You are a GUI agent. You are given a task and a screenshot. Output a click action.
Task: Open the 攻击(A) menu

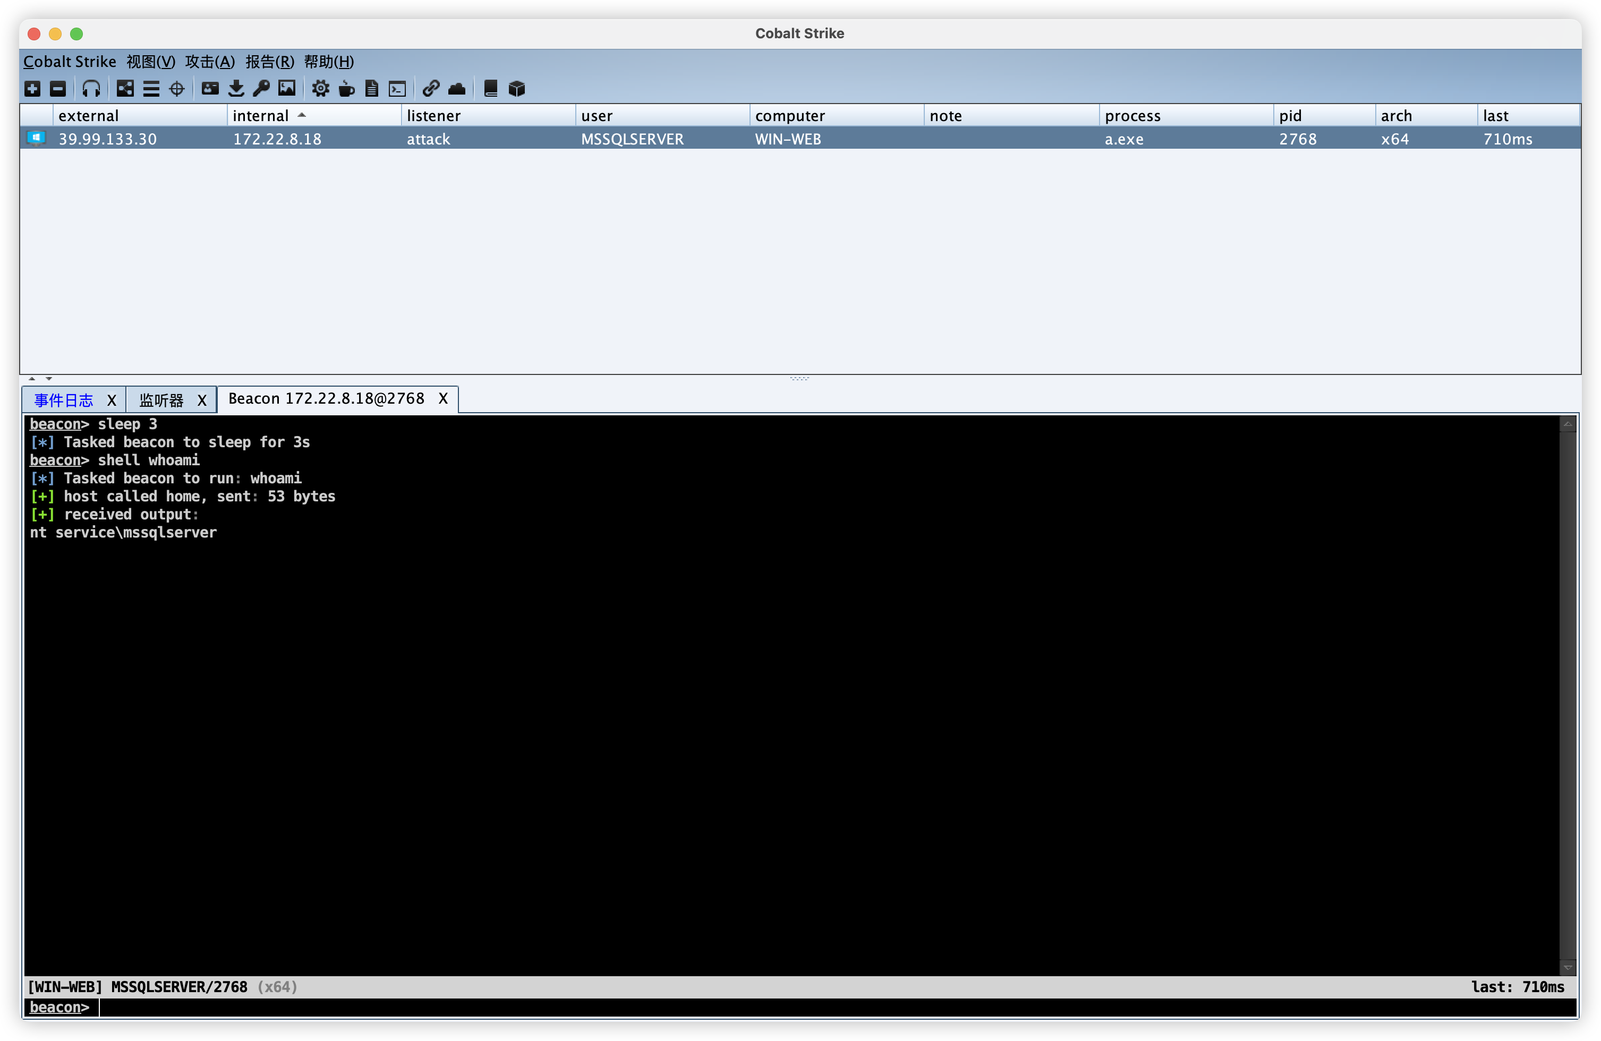[210, 62]
